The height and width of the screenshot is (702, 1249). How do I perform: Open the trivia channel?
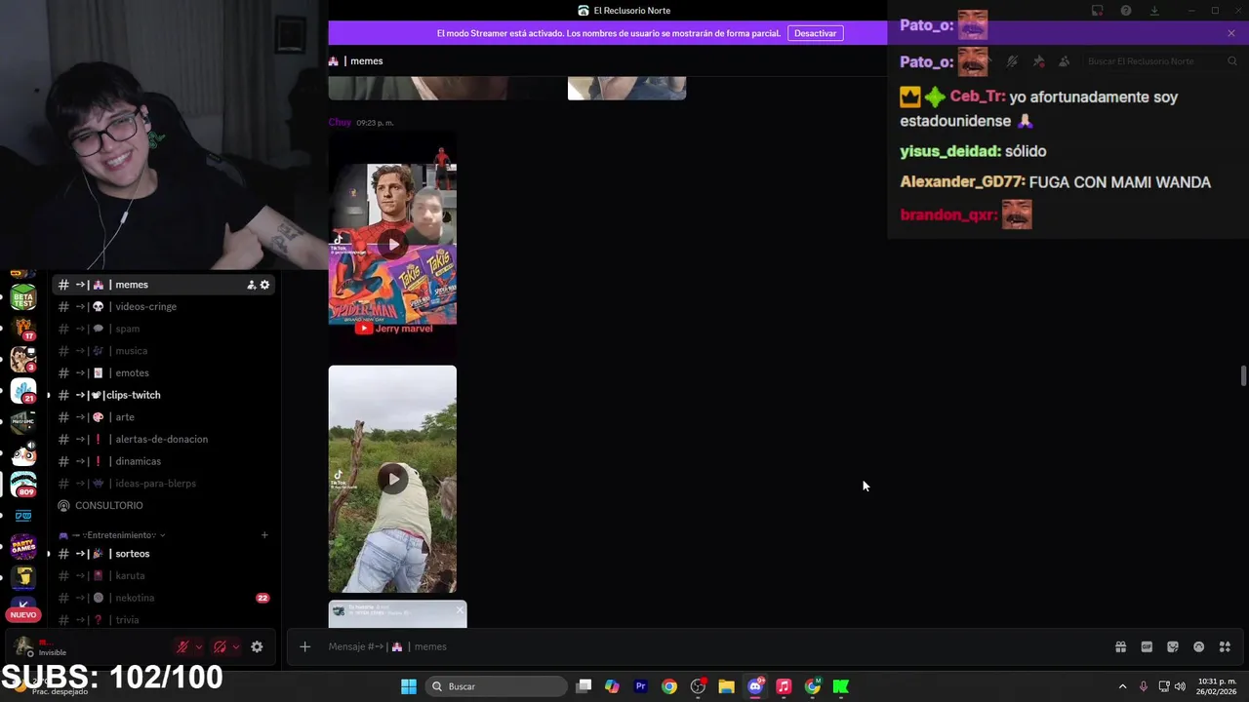(165, 620)
